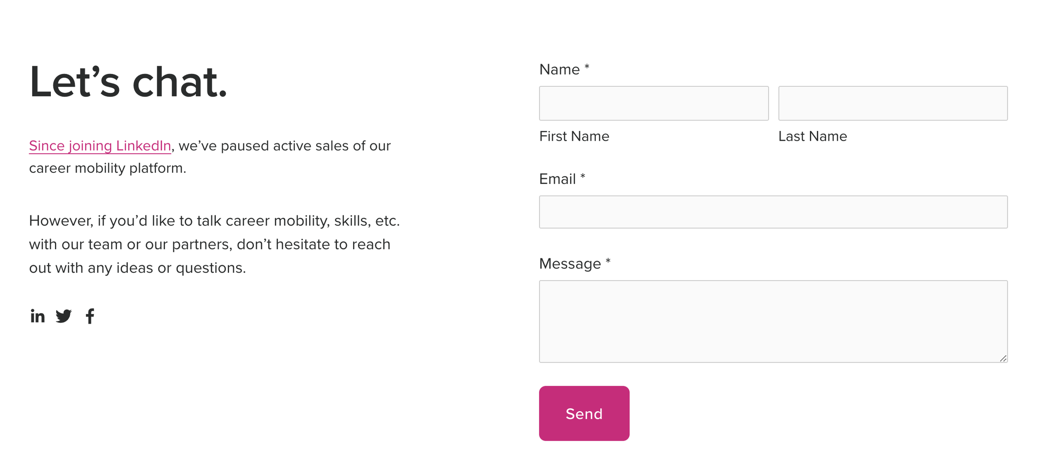Viewport: 1041px width, 462px height.
Task: Click the 'Message' field label
Action: coord(570,264)
